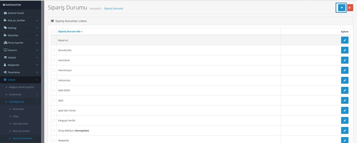357x143 pixels.
Task: Click the red trash delete button
Action: 350,8
